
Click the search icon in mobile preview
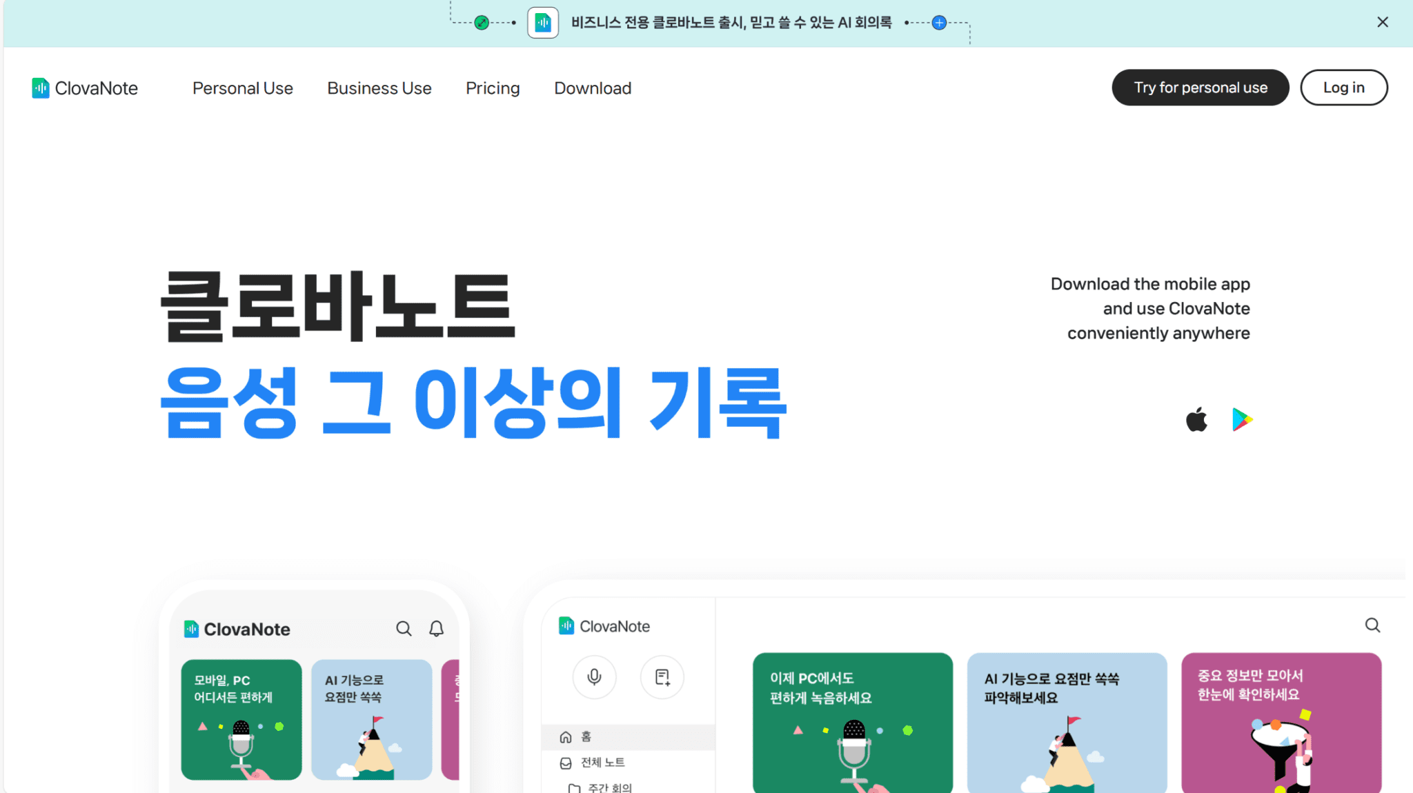404,628
